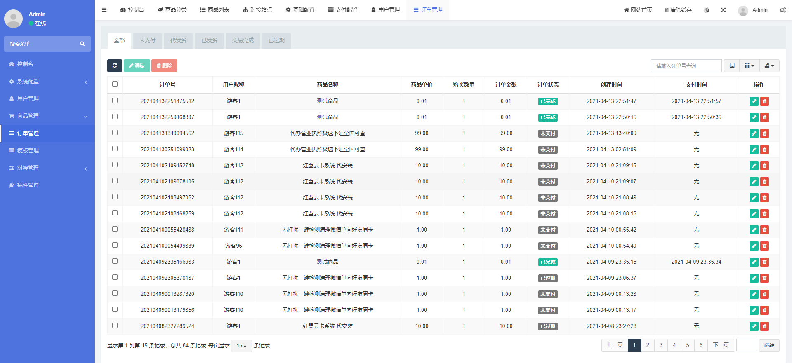This screenshot has width=792, height=363.
Task: Click the 已完成 status badge in first row
Action: point(548,101)
